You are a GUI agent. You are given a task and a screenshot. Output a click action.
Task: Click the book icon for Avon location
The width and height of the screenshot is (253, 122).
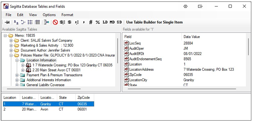pos(28,70)
